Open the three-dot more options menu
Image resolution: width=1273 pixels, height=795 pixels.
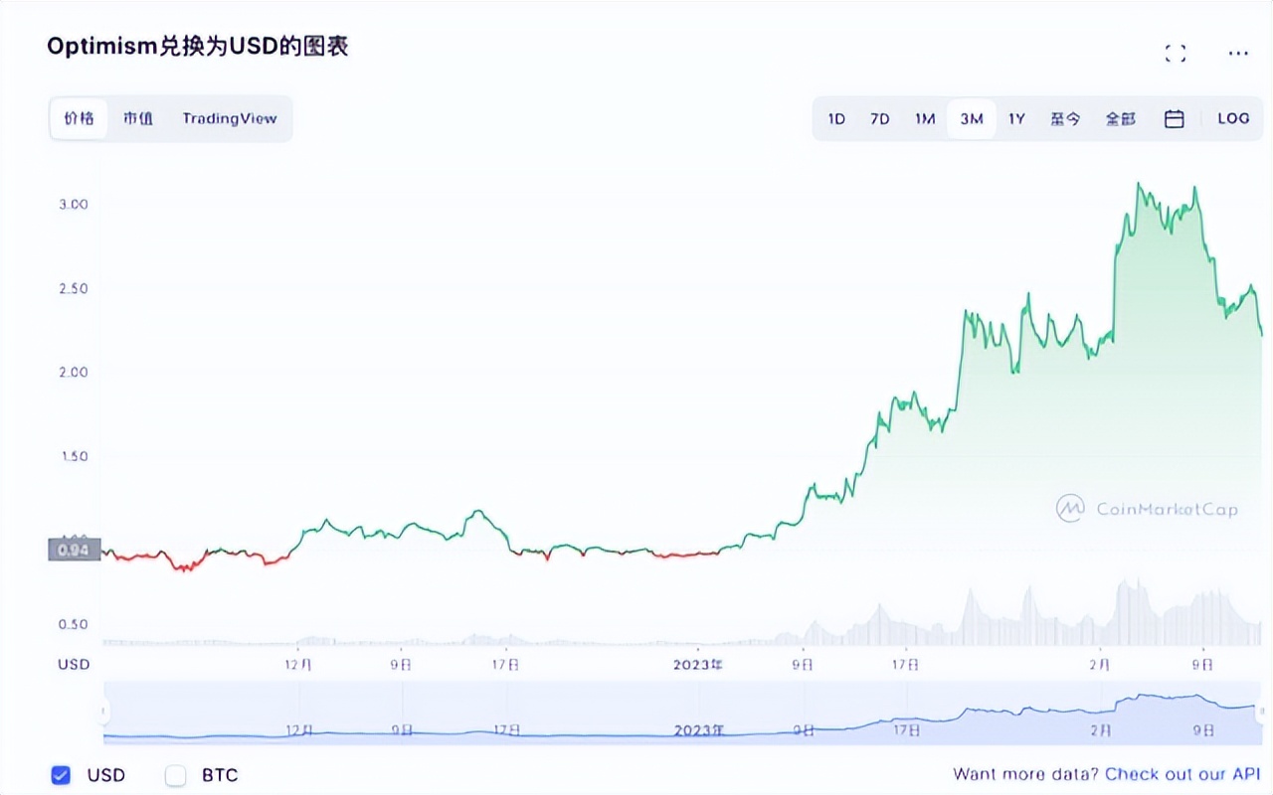pyautogui.click(x=1237, y=54)
